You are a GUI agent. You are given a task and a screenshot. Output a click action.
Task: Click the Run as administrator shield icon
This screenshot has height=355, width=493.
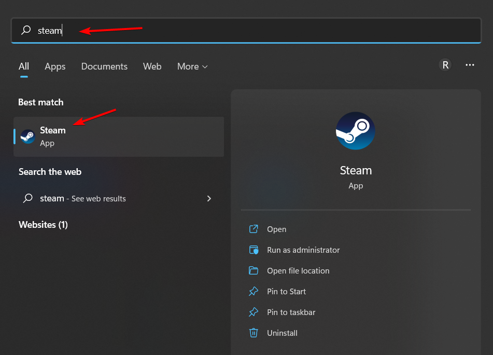[253, 250]
